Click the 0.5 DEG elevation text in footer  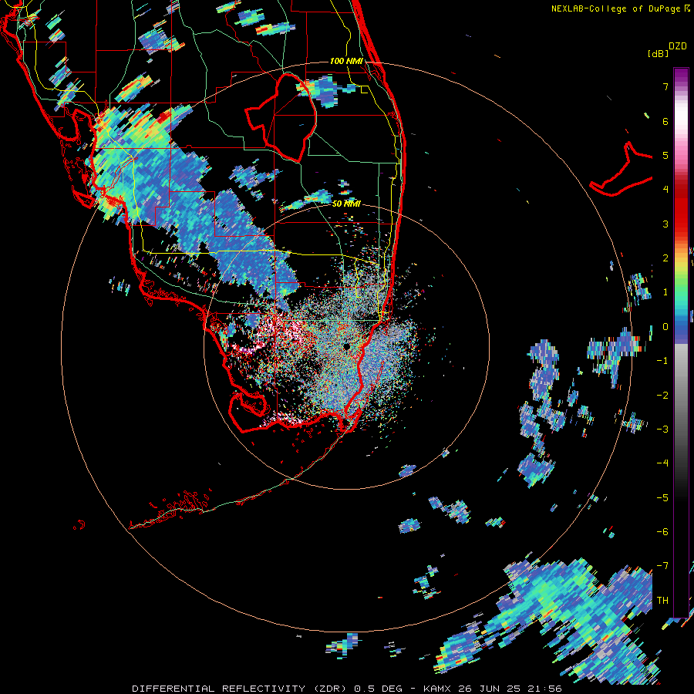(378, 689)
